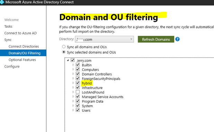Select Sync all domains and OUs
This screenshot has width=214, height=132.
(64, 47)
